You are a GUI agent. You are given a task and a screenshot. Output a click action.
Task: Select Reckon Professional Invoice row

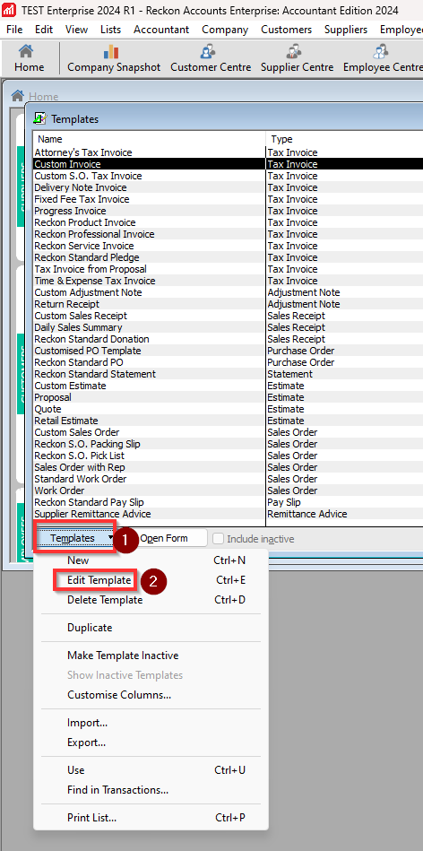228,234
